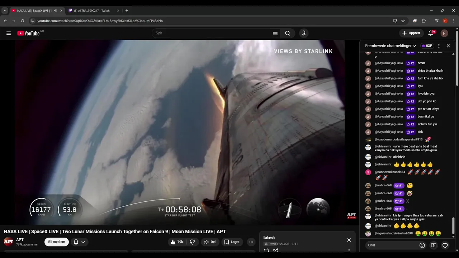
Task: Close the 'latest' playlist panel
Action: (349, 240)
